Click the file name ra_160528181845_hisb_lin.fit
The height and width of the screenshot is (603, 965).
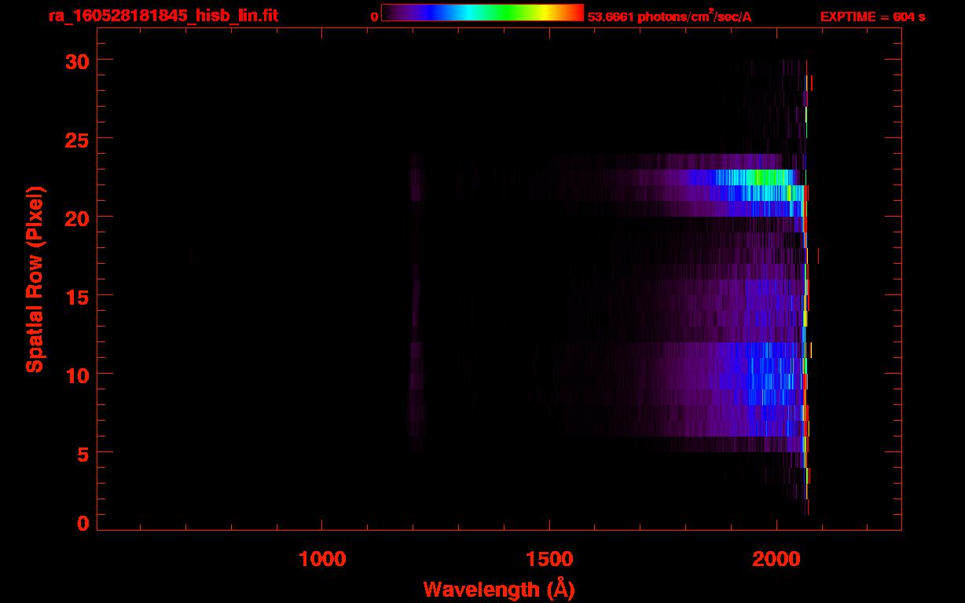[x=162, y=16]
